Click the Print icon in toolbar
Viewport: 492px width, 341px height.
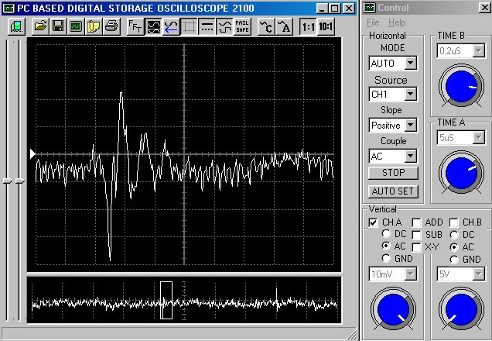(x=111, y=26)
